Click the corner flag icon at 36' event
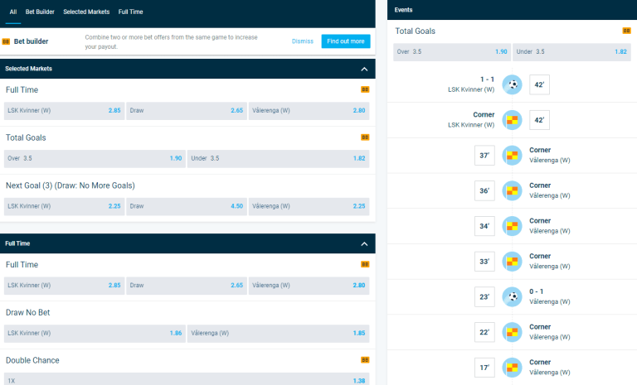 (513, 190)
